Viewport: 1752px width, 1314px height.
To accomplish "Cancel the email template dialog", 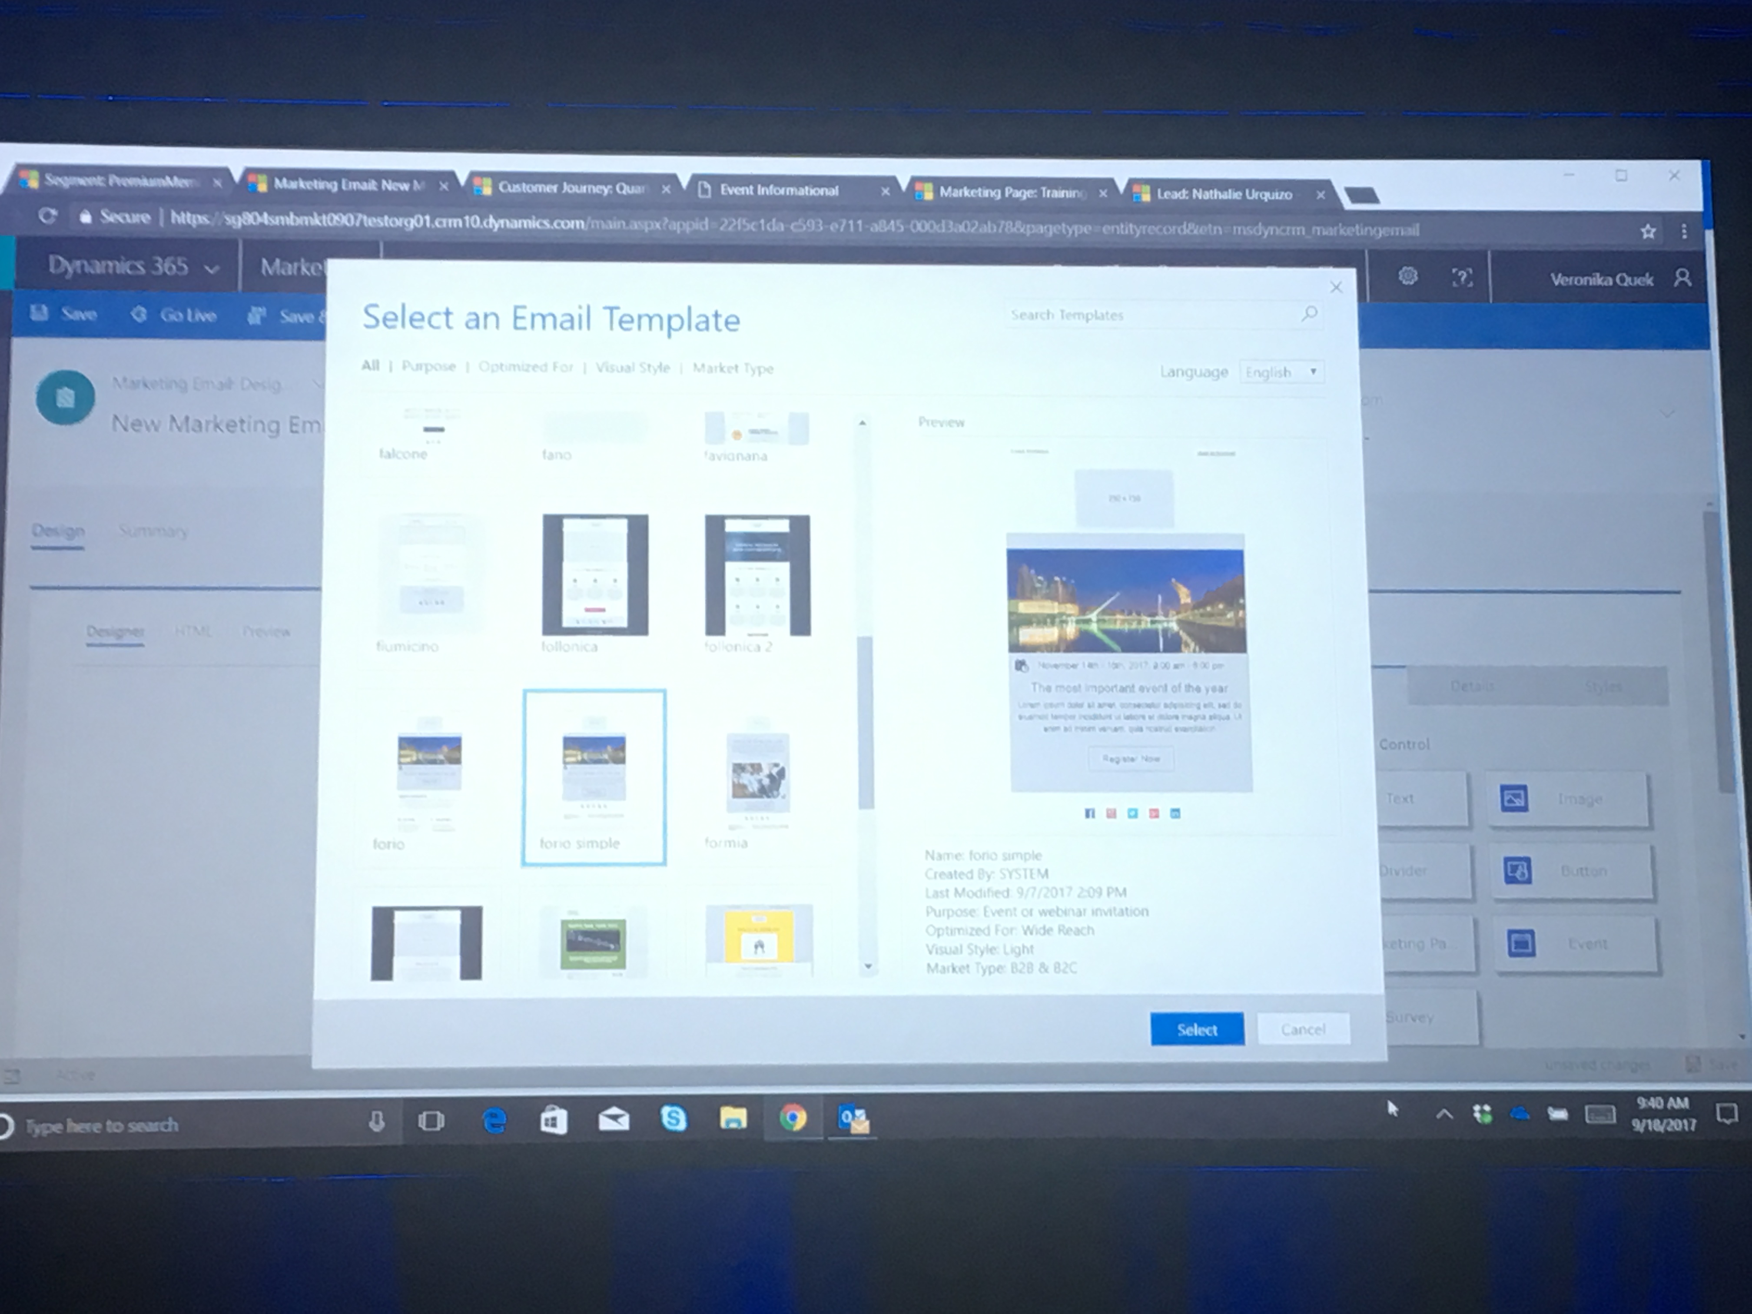I will tap(1303, 1029).
